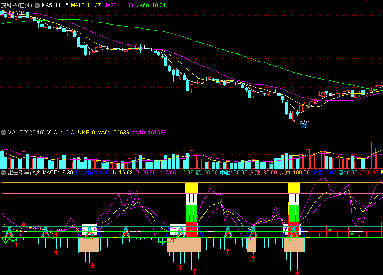Click the 深科技(日线) chart title
This screenshot has height=275, width=383.
[x=17, y=5]
